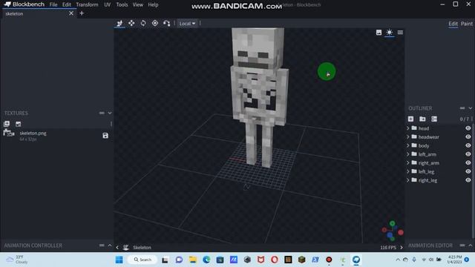Open Textures panel options handle
The height and width of the screenshot is (267, 475).
pyautogui.click(x=102, y=113)
